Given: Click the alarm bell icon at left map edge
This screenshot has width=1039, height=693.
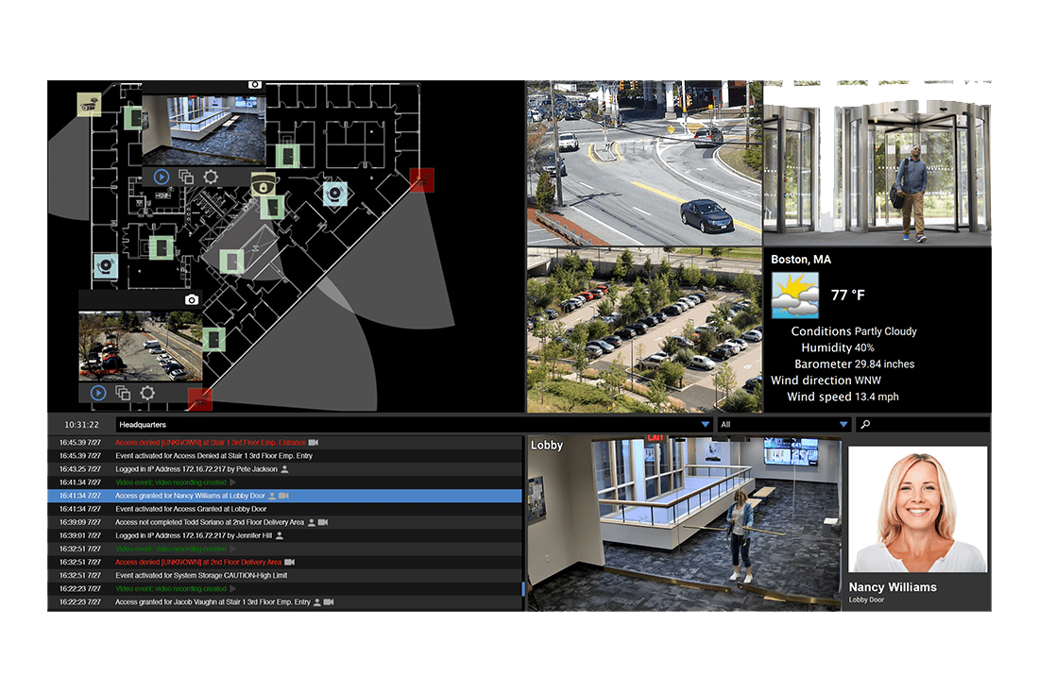Looking at the screenshot, I should point(105,266).
